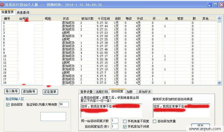Select the 自动回复 tab
This screenshot has width=224, height=132.
point(117,91)
